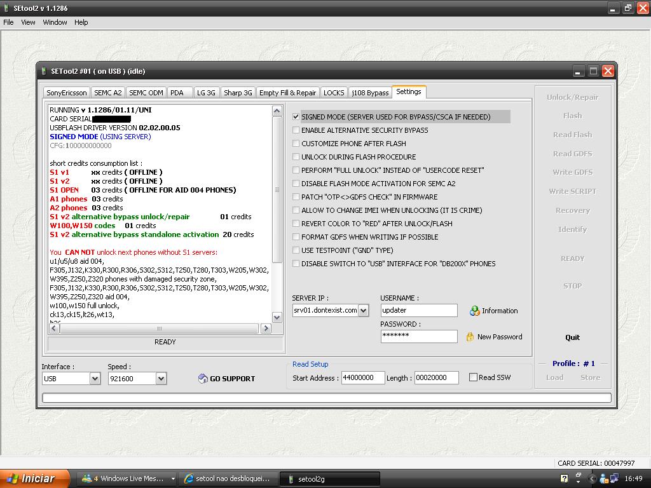Open the Internet Explorer taskbar item
The width and height of the screenshot is (651, 488).
click(x=228, y=478)
